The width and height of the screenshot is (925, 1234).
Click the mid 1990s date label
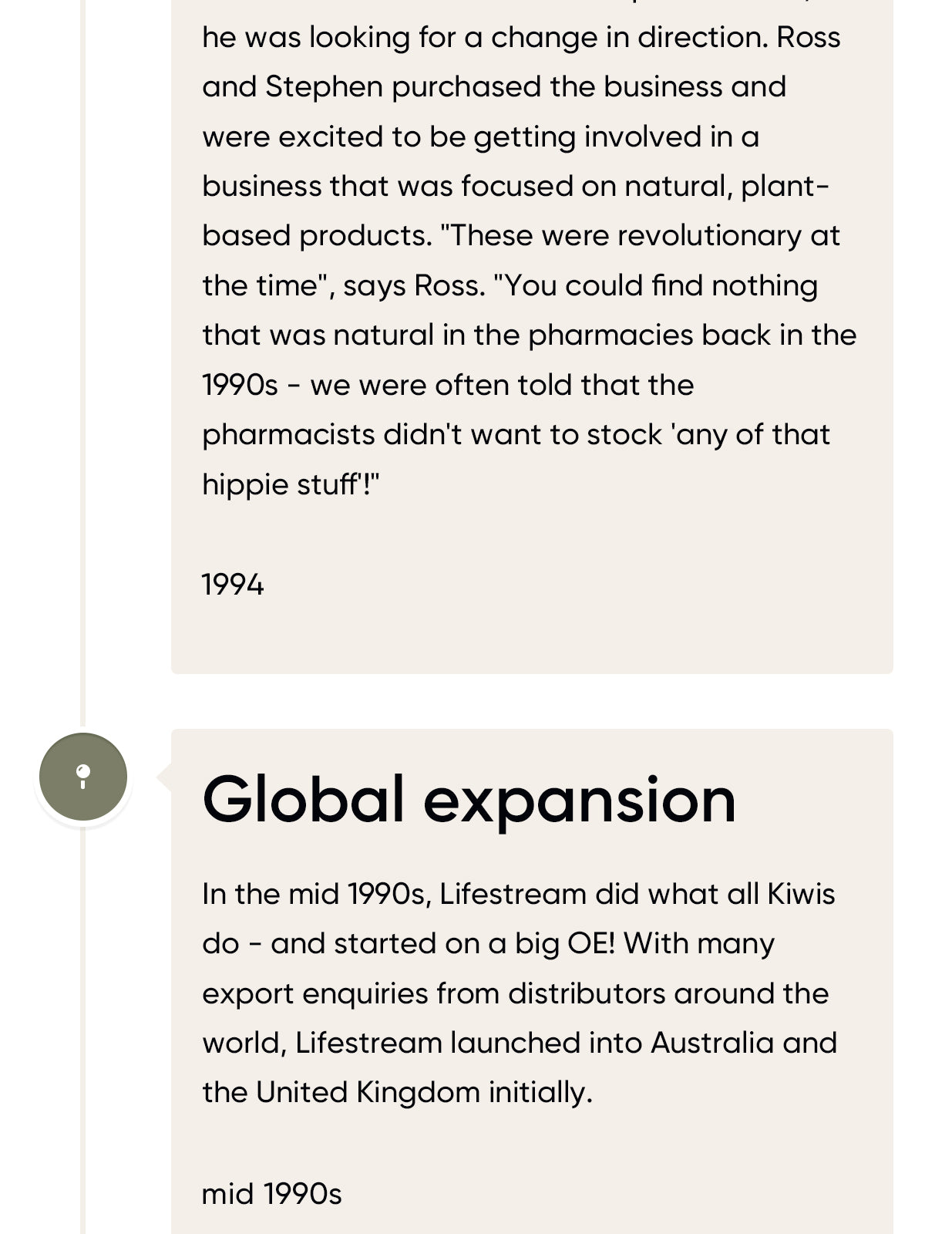click(x=271, y=1194)
